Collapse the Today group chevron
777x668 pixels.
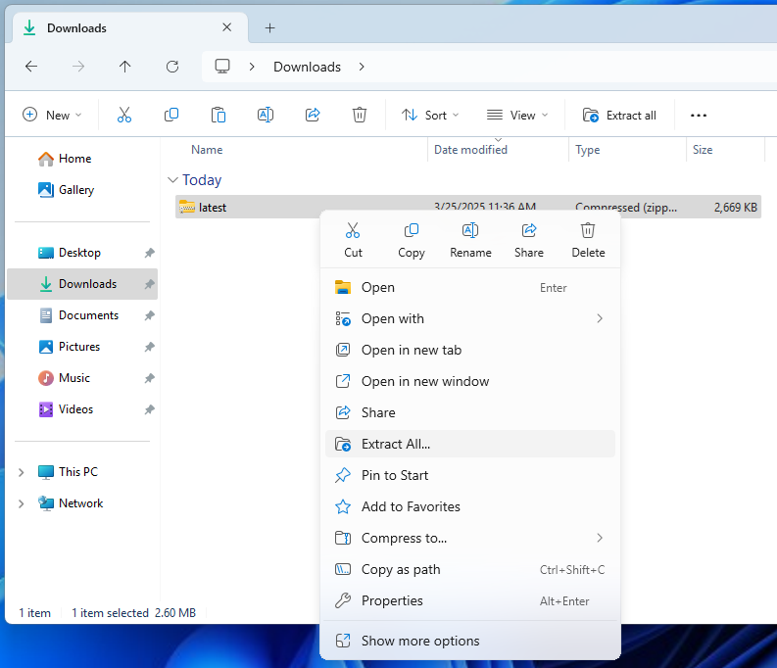tap(172, 180)
